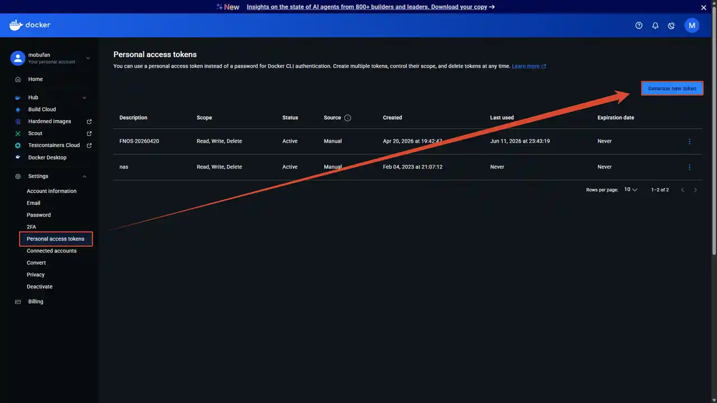Go to next page of tokens

coord(696,190)
